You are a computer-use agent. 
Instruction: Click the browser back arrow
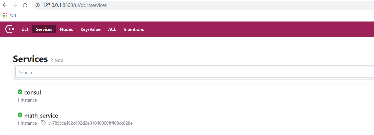pyautogui.click(x=5, y=5)
